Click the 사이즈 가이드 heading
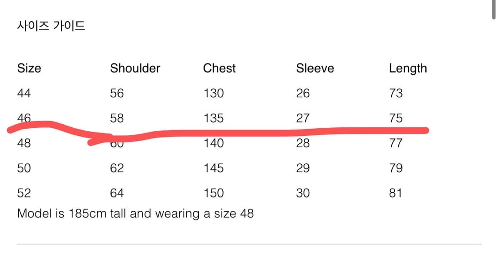 coord(51,26)
